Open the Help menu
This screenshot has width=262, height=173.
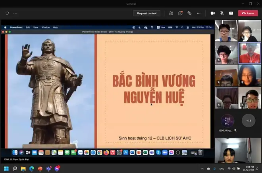pos(55,27)
